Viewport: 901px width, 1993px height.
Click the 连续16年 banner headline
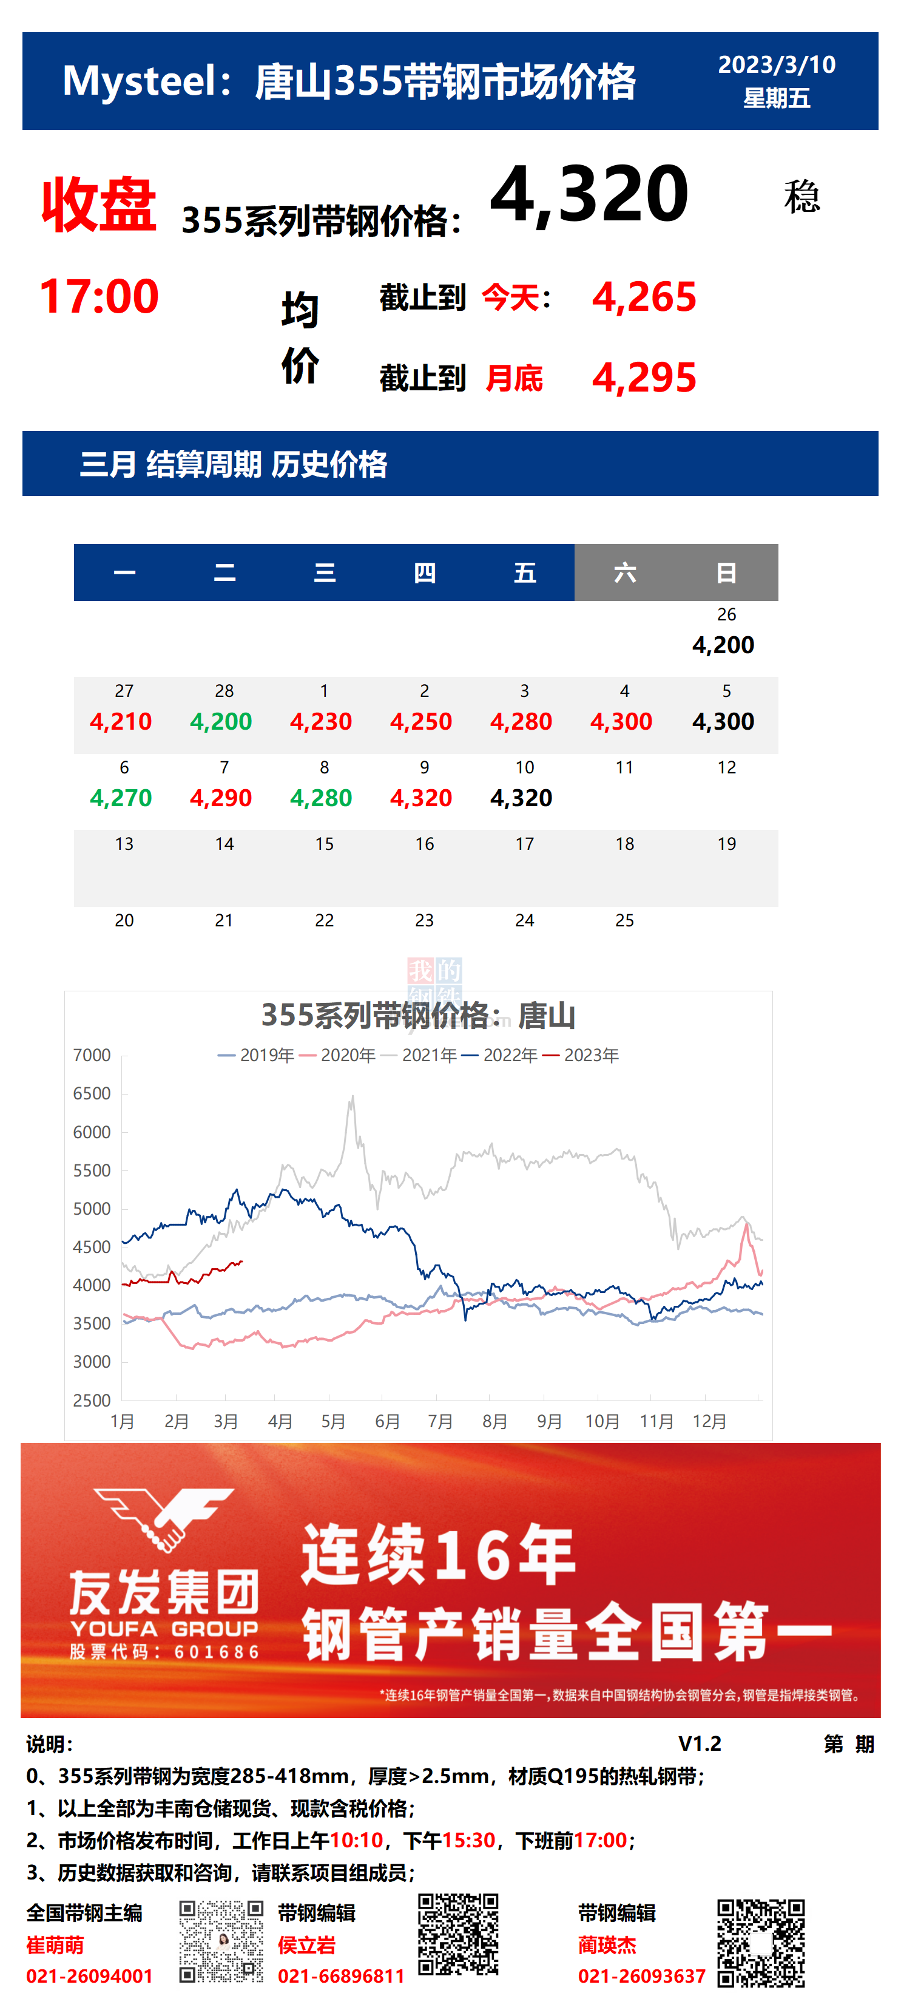coord(439,1554)
